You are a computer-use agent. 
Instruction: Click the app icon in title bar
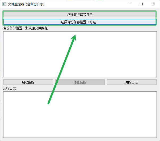point(4,4)
